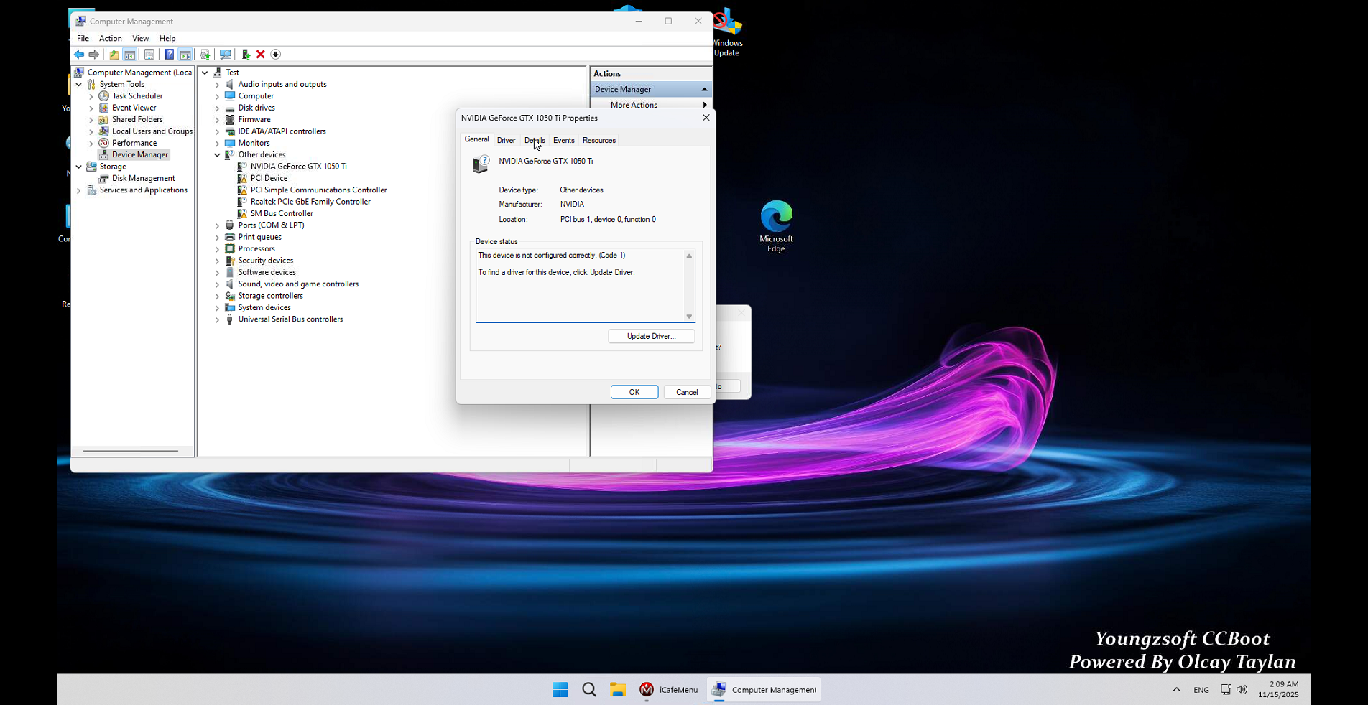This screenshot has height=705, width=1368.
Task: Switch to the Driver tab
Action: click(506, 140)
